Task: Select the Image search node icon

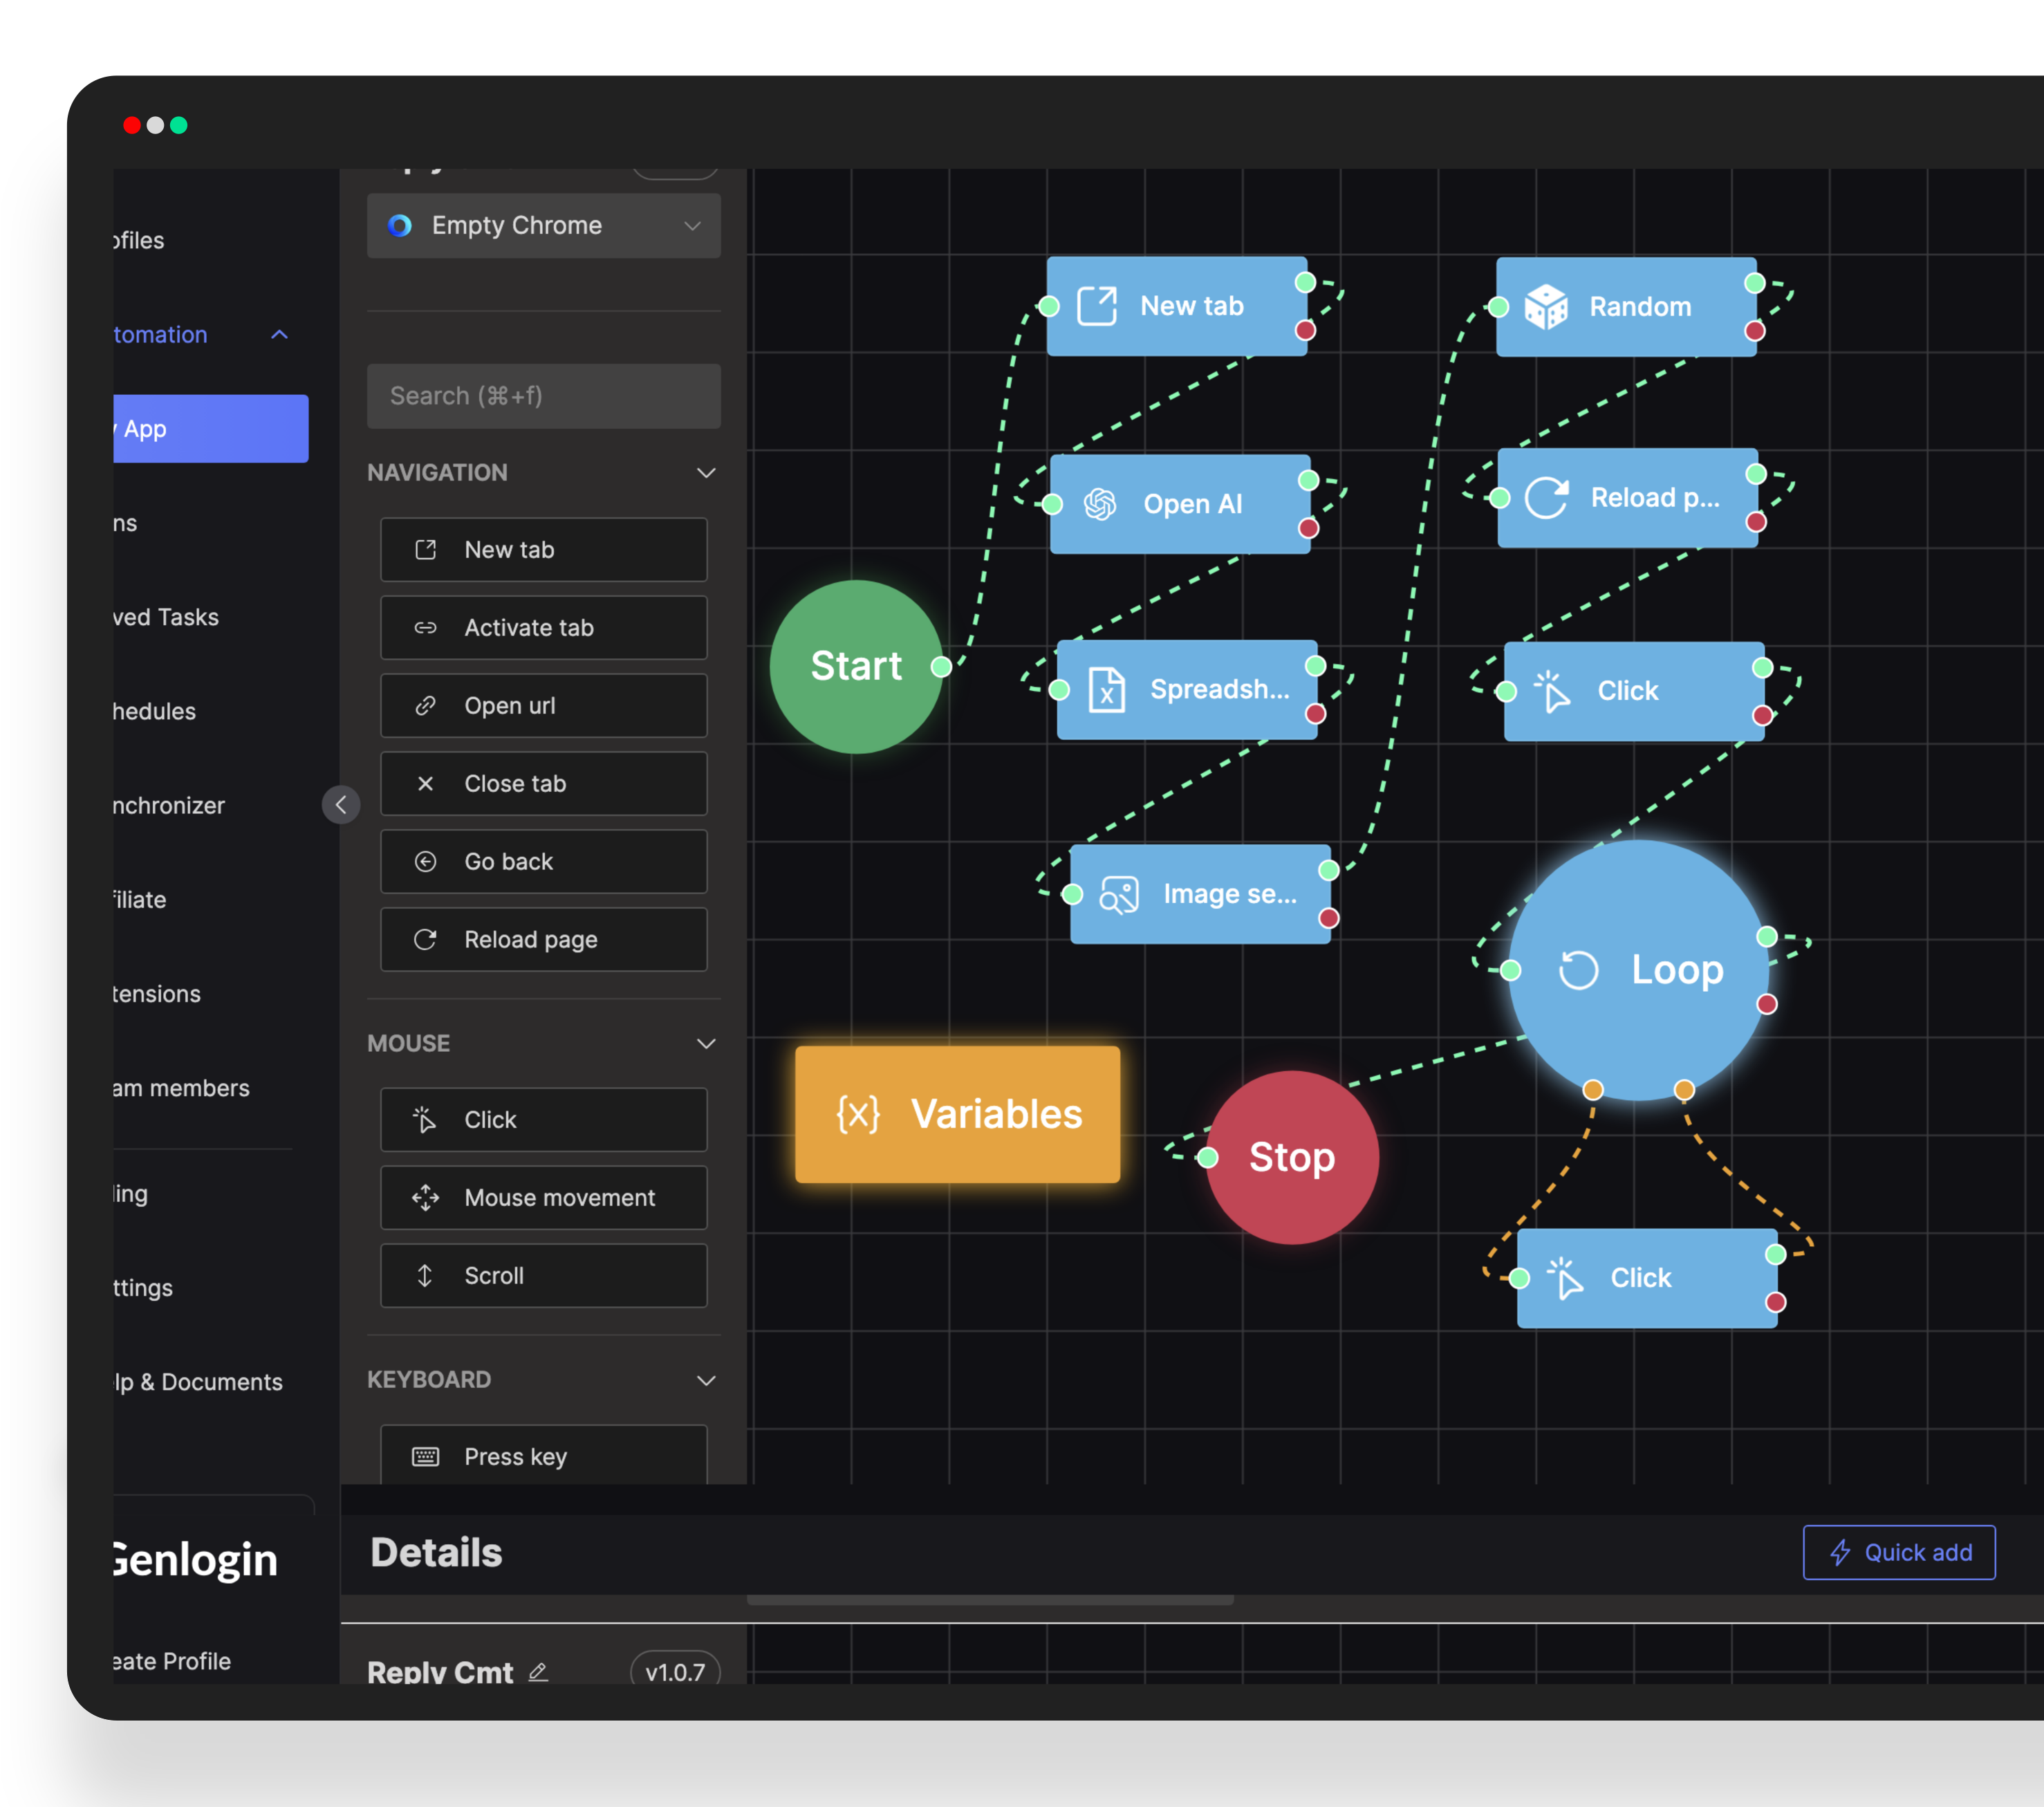Action: coord(1119,895)
